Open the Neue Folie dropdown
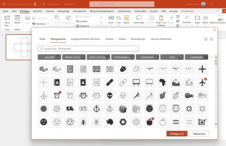The image size is (226, 146). point(7,24)
